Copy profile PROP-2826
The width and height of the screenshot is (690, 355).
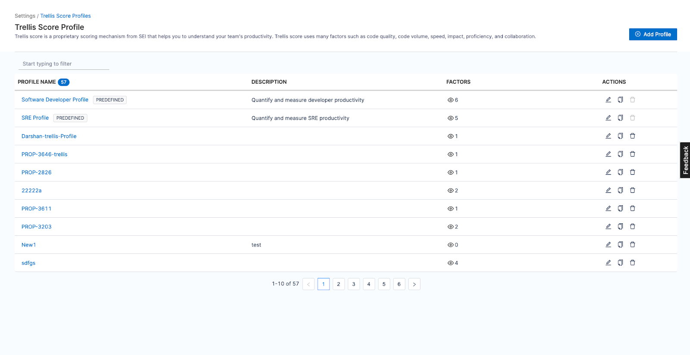click(x=620, y=172)
